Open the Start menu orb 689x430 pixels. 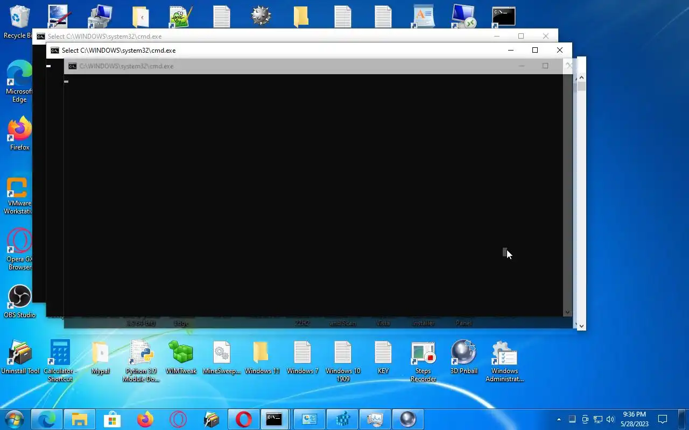15,419
